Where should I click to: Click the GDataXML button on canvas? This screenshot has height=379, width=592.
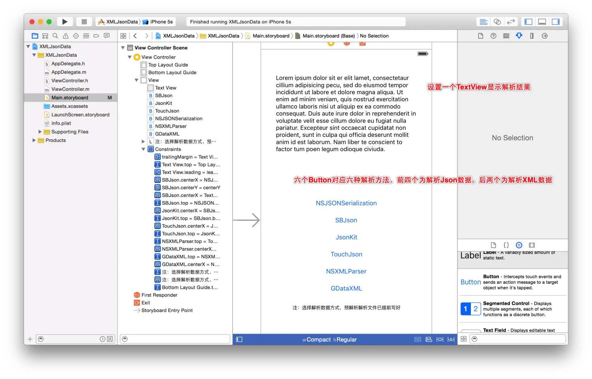coord(347,288)
